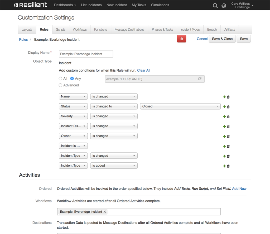
Task: Click the Resilient logo
Action: (x=31, y=5)
